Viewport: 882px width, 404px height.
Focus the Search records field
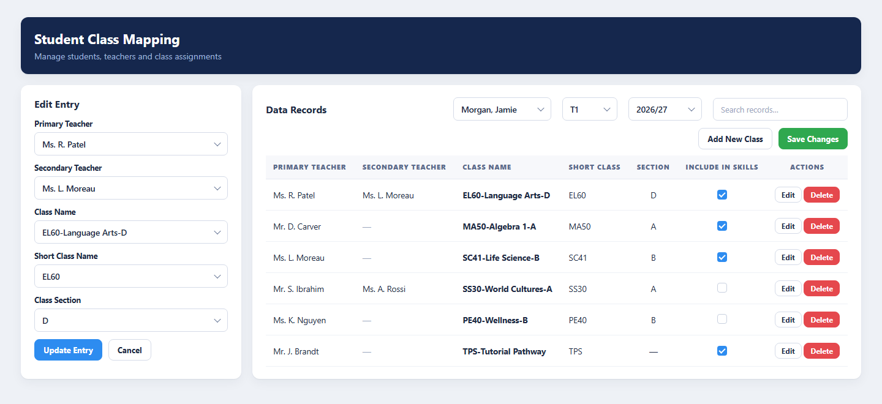click(x=780, y=110)
